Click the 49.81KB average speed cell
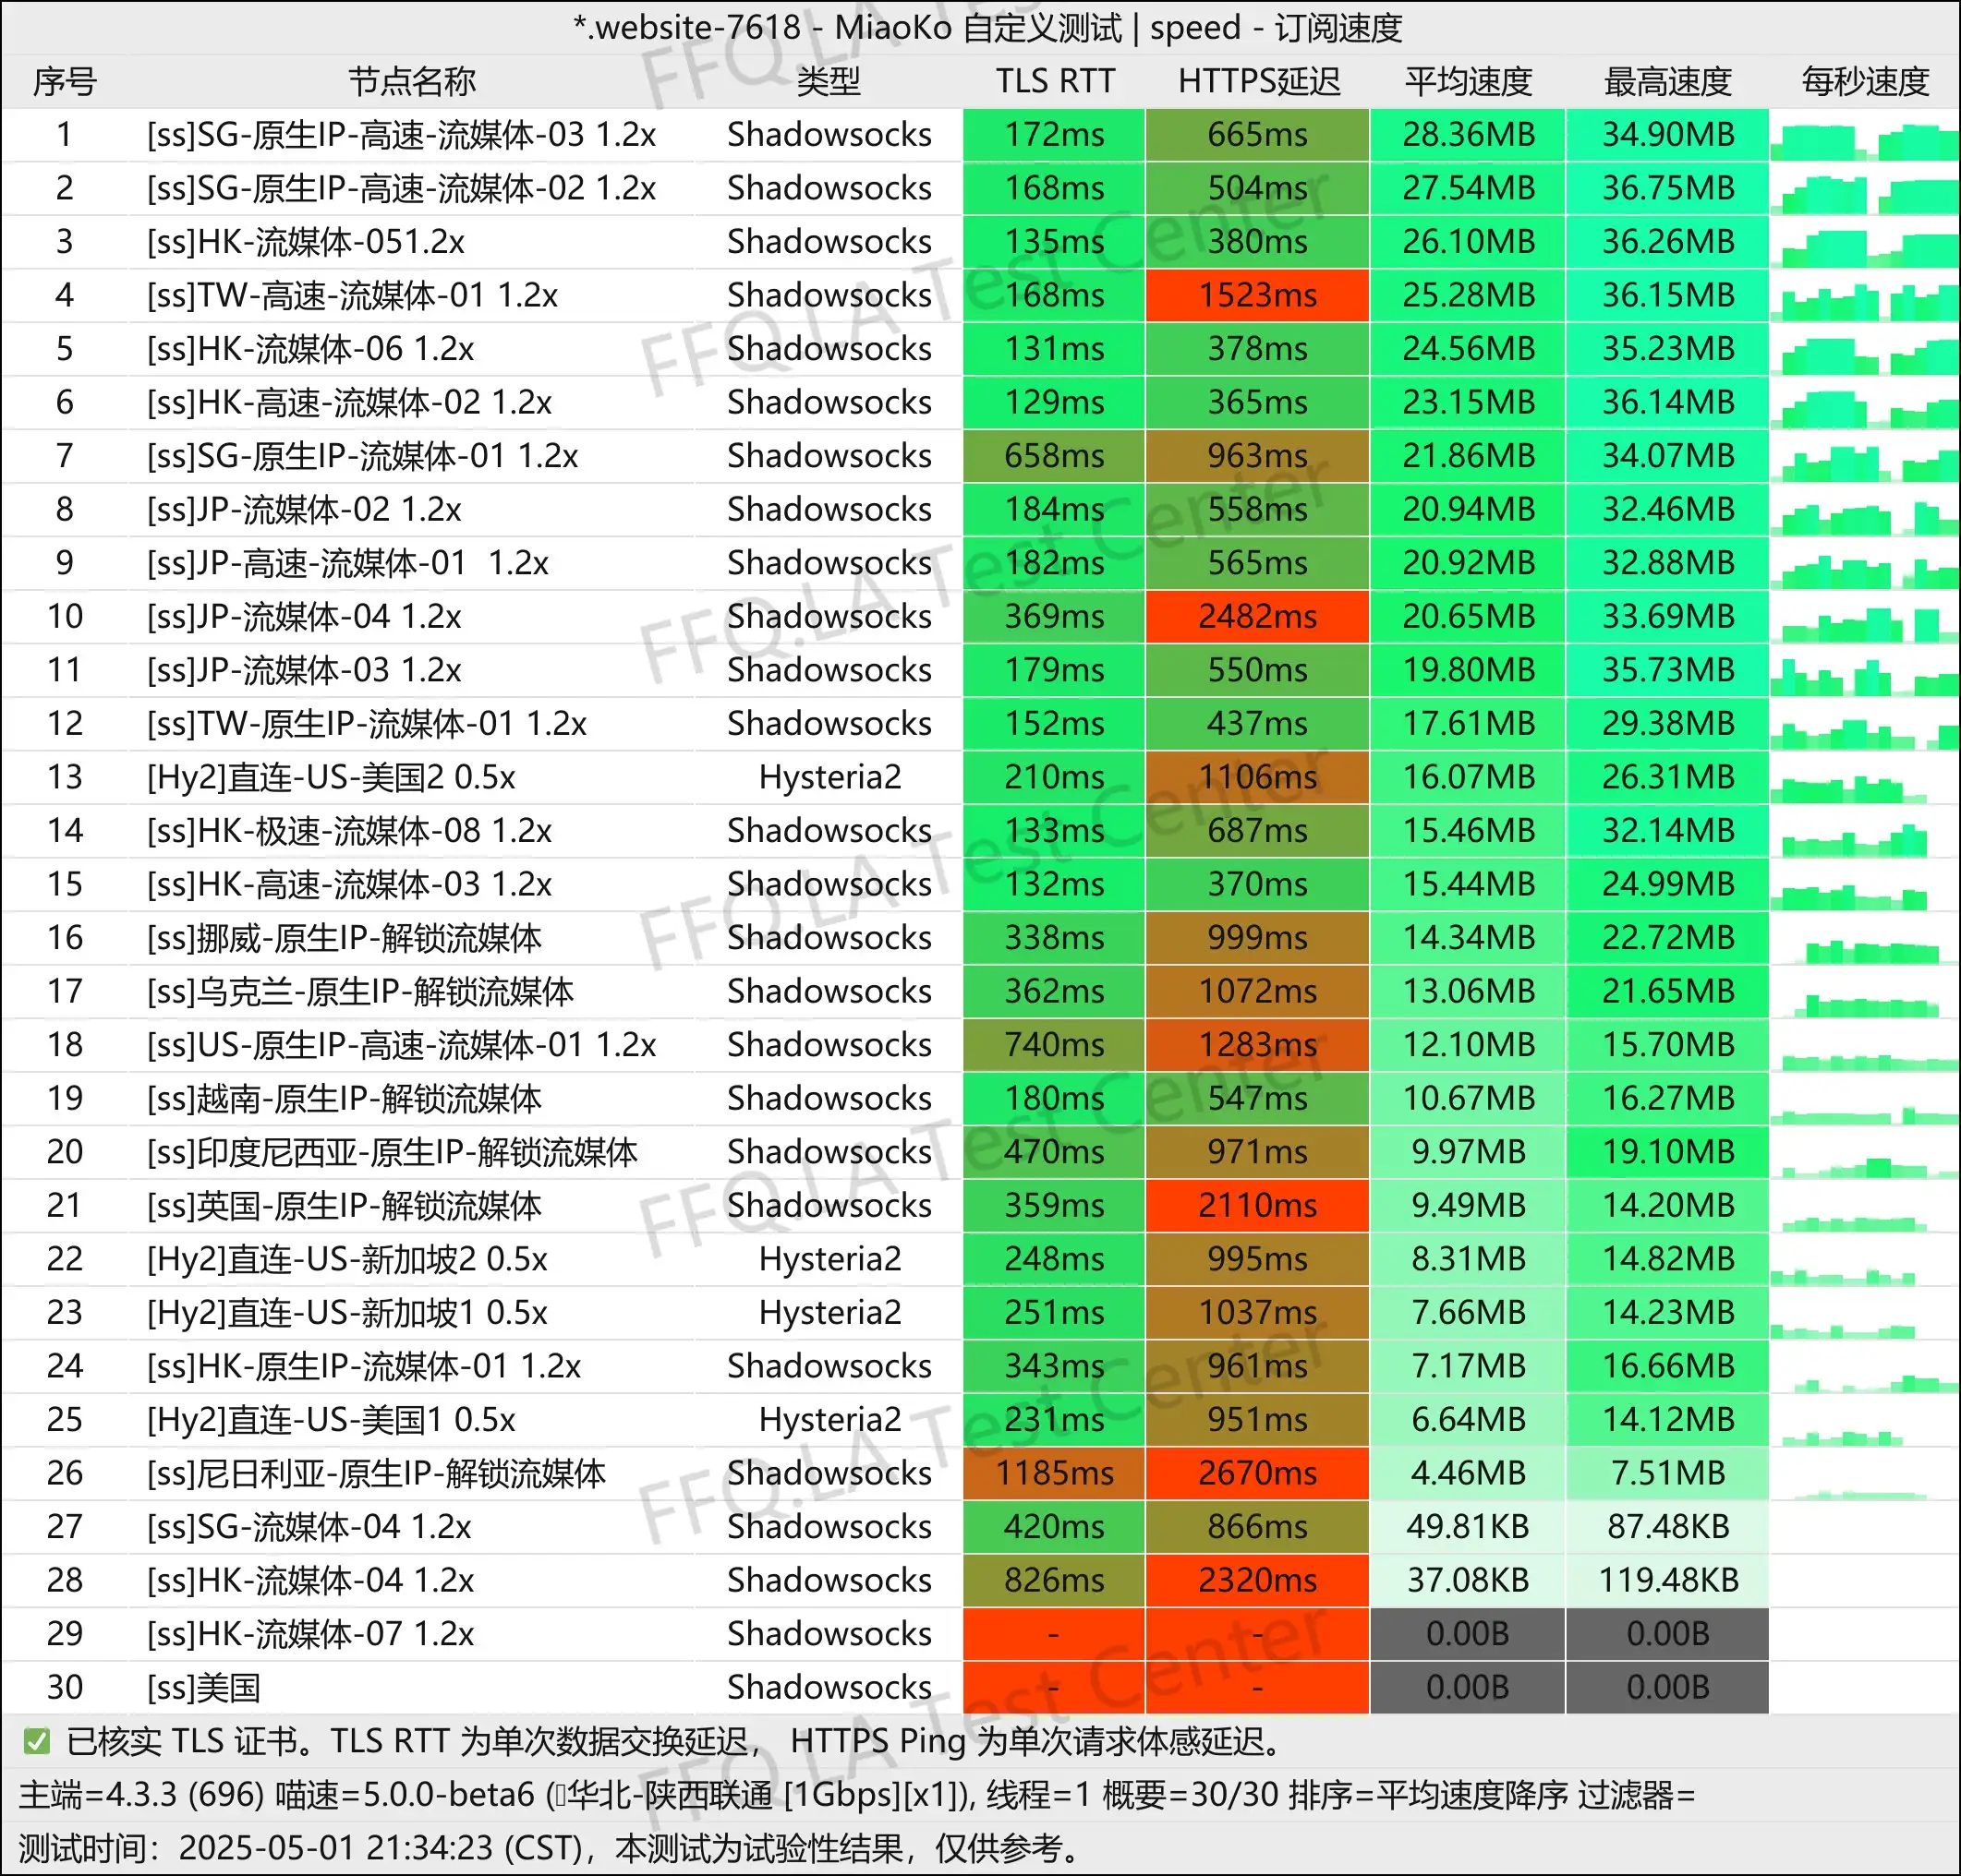 point(1468,1527)
